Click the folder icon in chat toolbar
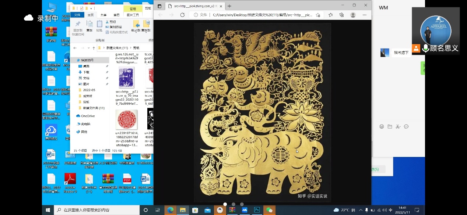Screen dimensions: 467x215 point(390,126)
